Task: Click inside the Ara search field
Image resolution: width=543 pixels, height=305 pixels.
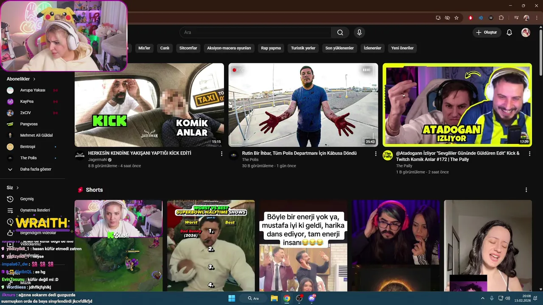Action: 255,33
